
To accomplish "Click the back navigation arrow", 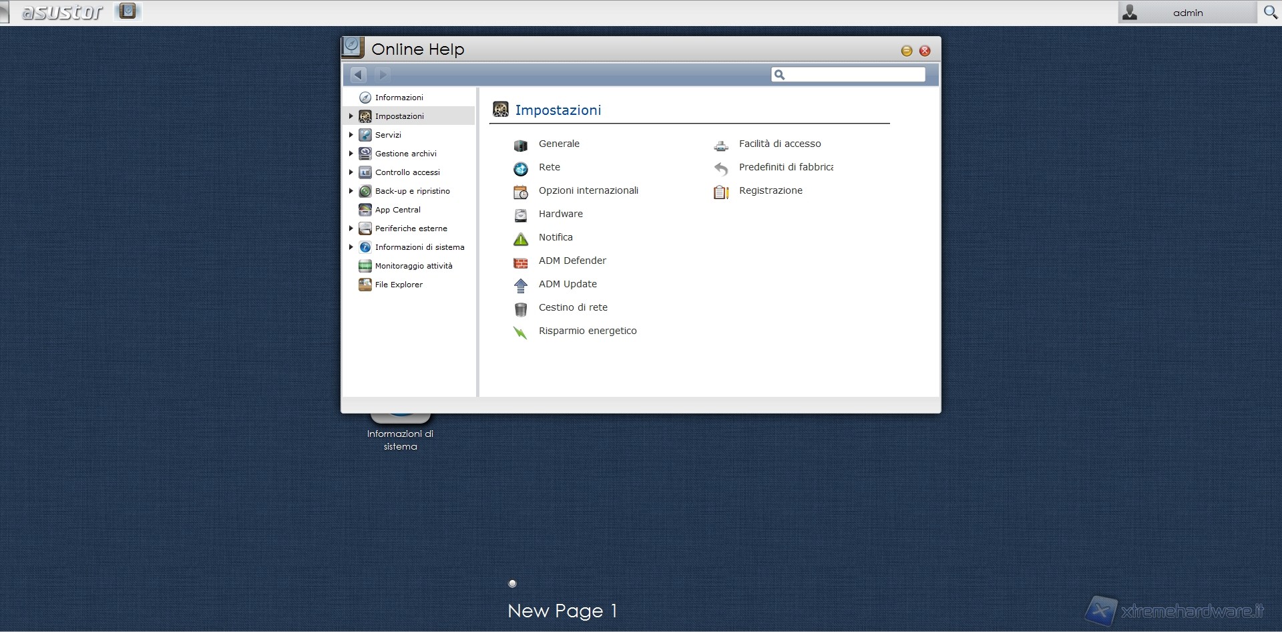I will (359, 75).
